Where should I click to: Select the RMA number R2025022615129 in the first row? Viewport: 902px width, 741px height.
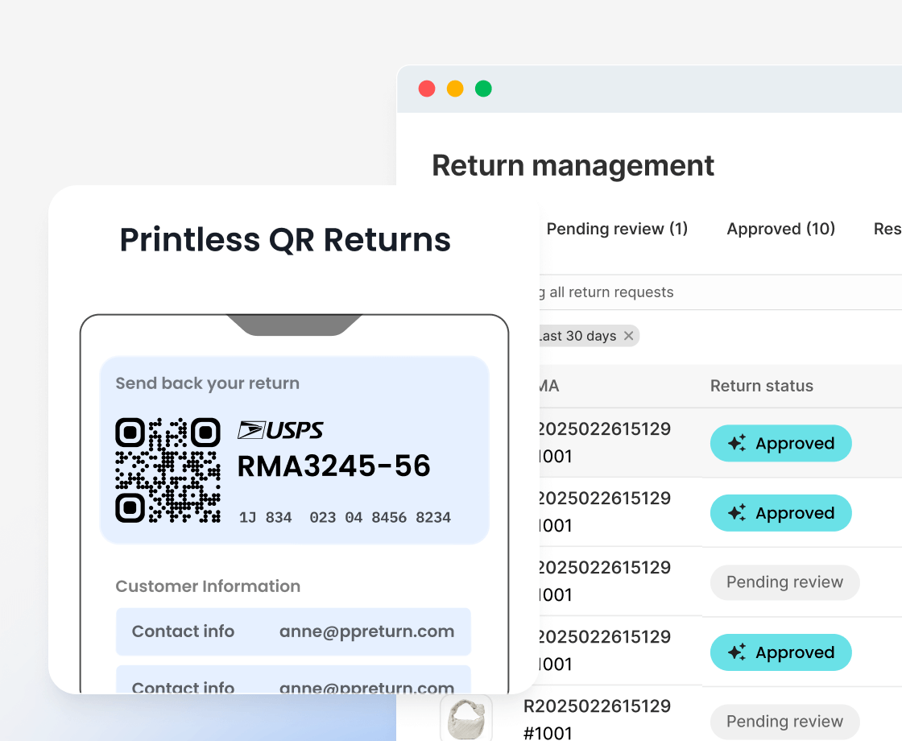click(x=604, y=429)
